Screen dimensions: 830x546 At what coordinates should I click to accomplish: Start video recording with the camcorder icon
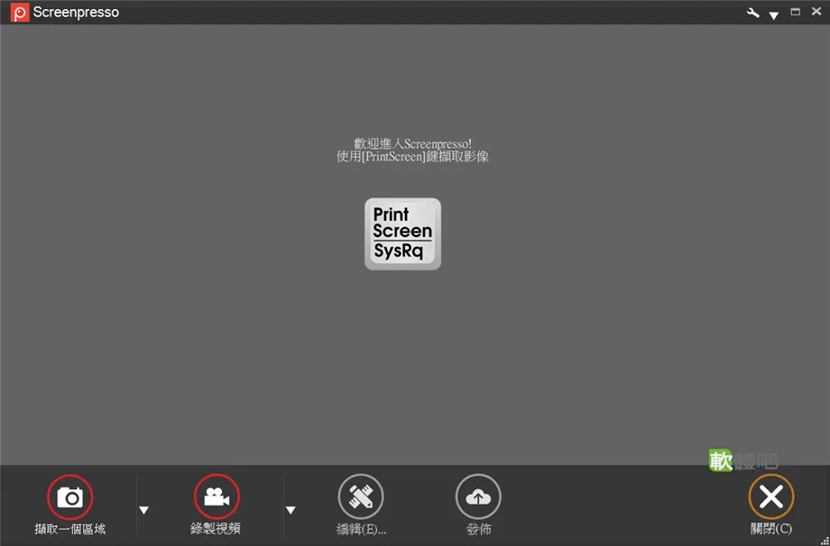(x=217, y=496)
